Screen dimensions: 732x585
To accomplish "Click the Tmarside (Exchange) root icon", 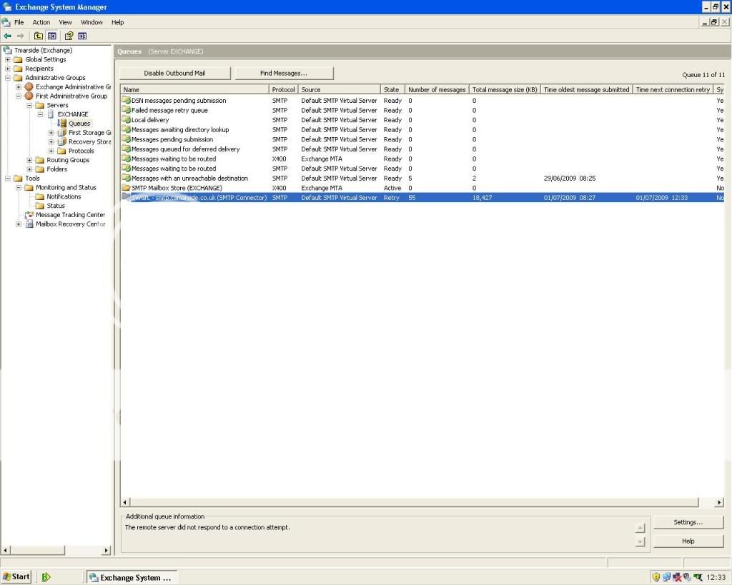I will click(7, 50).
